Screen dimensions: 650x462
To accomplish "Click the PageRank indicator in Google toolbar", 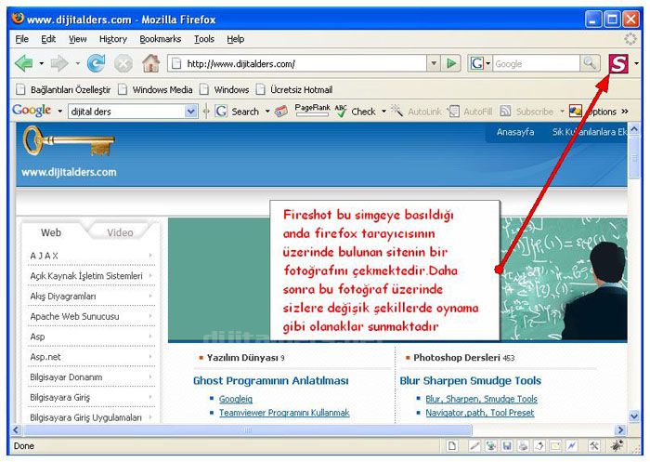I will (x=312, y=109).
